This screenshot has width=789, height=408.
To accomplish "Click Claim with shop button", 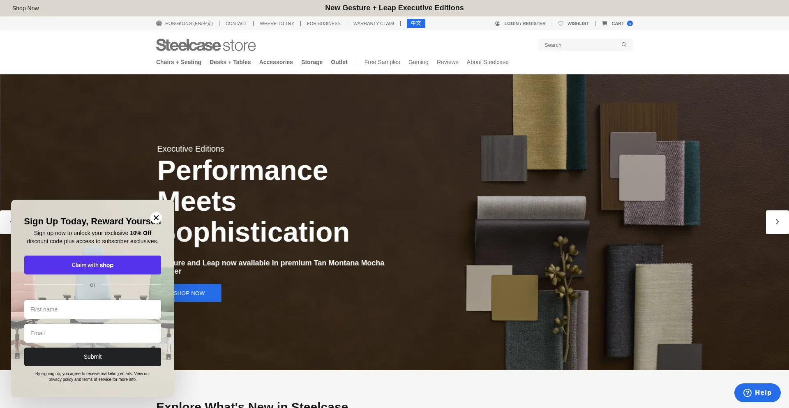I will tap(92, 265).
